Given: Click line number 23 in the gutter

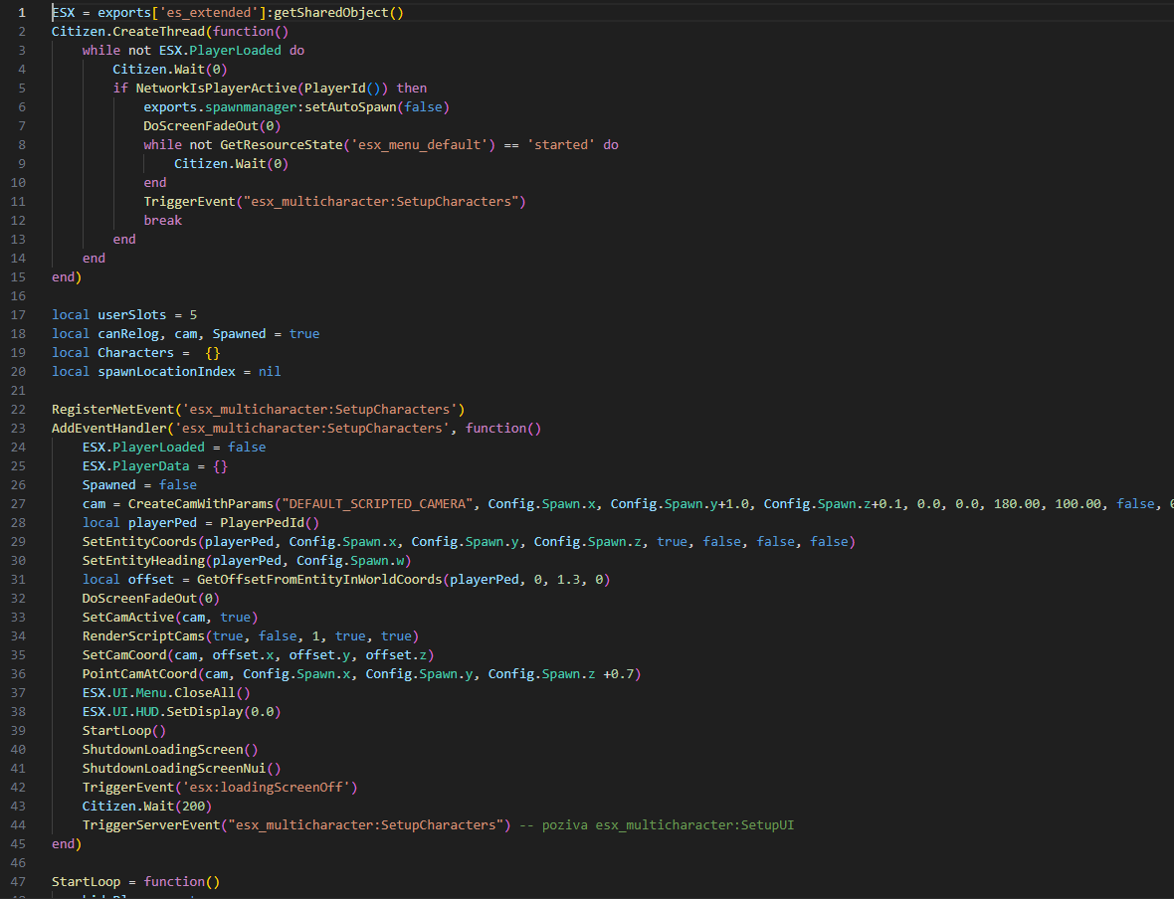Looking at the screenshot, I should click(x=18, y=429).
